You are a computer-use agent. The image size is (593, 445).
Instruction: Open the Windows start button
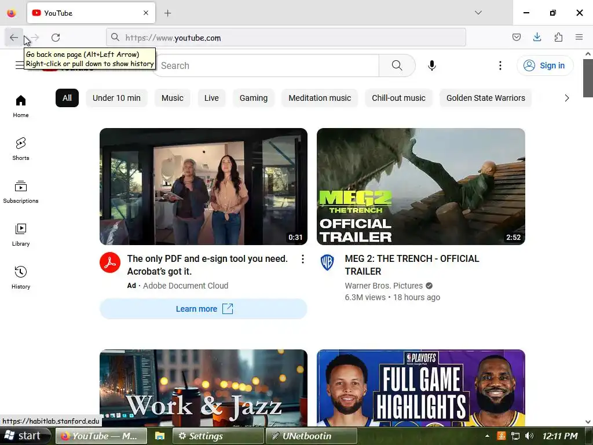(x=25, y=436)
